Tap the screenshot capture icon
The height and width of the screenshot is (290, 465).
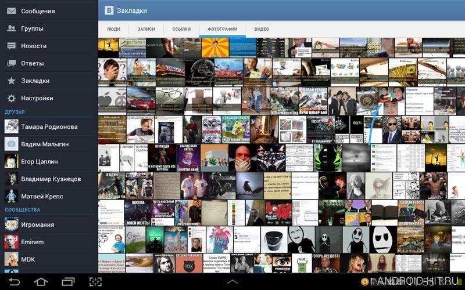click(95, 282)
